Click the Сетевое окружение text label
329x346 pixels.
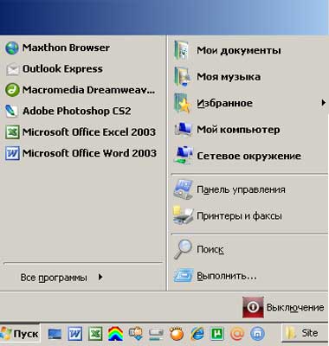coord(248,156)
